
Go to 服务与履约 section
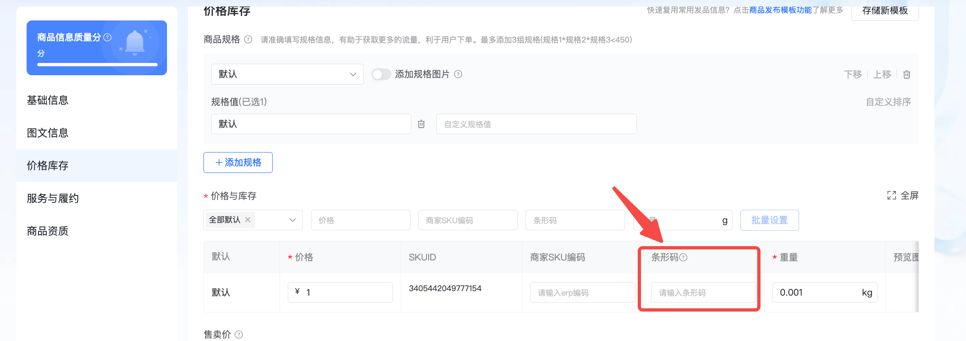coord(53,198)
